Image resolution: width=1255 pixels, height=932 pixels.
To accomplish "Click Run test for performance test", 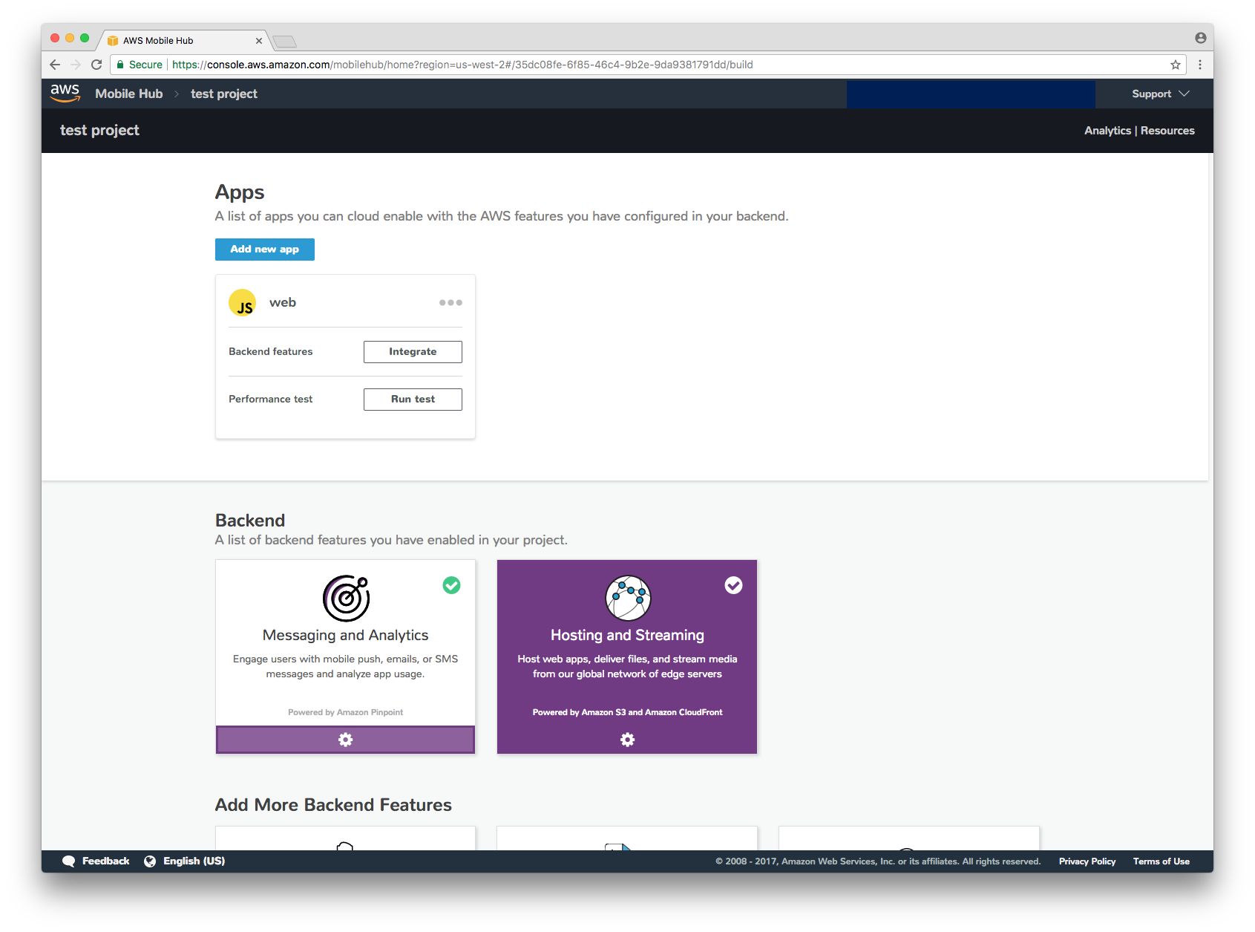I will coord(413,400).
